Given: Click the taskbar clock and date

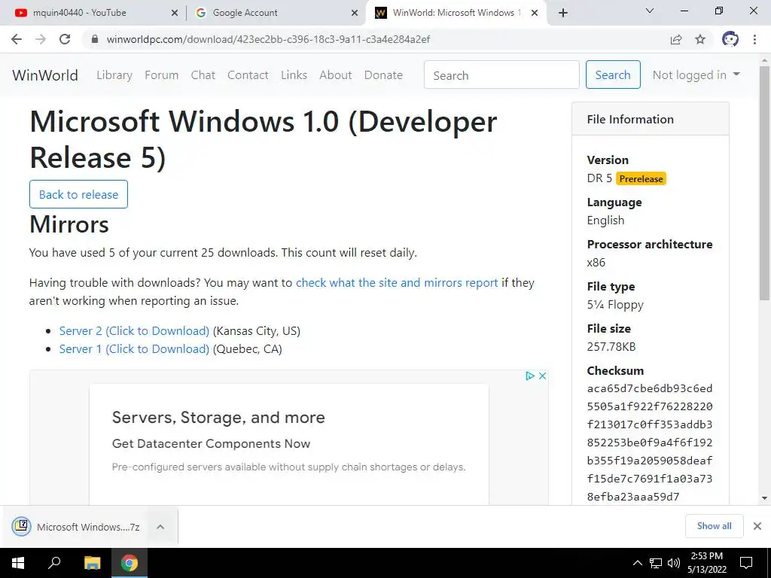Looking at the screenshot, I should [x=707, y=563].
